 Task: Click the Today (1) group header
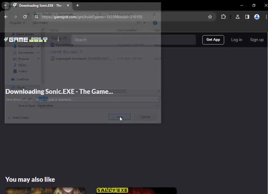(59, 38)
